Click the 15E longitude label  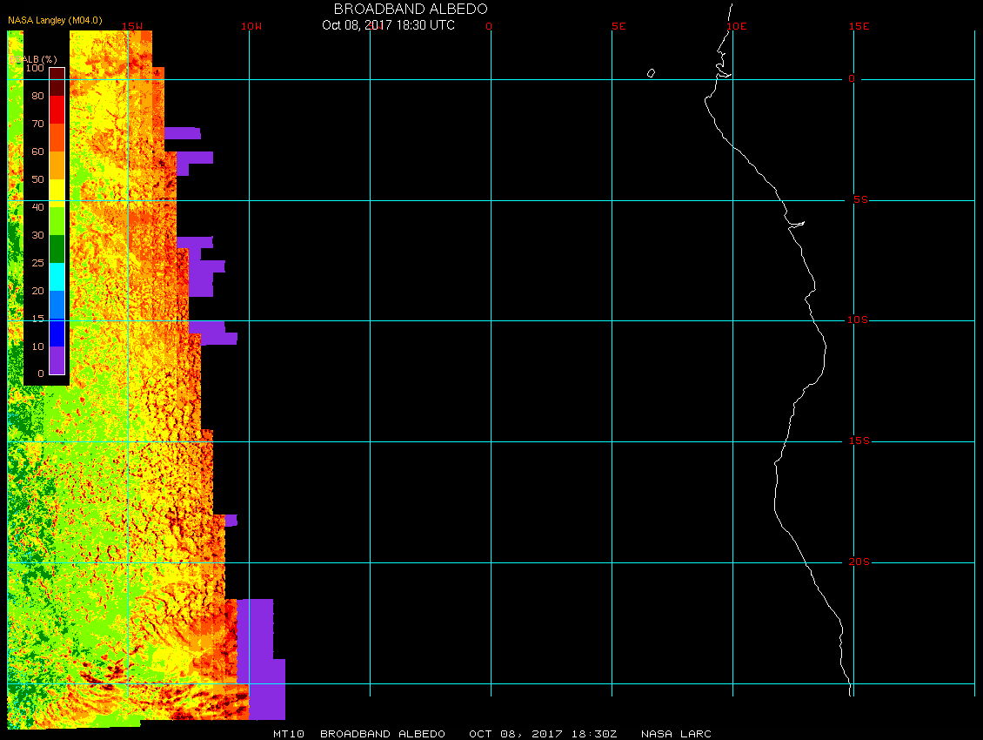pyautogui.click(x=859, y=26)
